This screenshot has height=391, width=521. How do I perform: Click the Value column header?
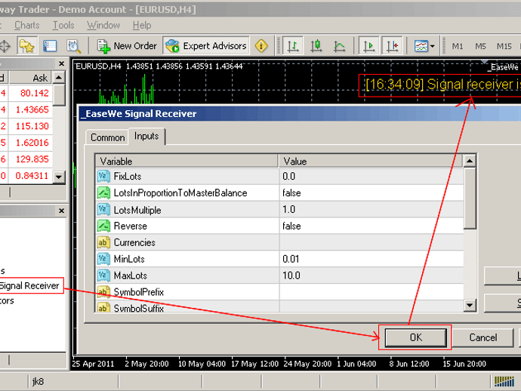tap(371, 161)
